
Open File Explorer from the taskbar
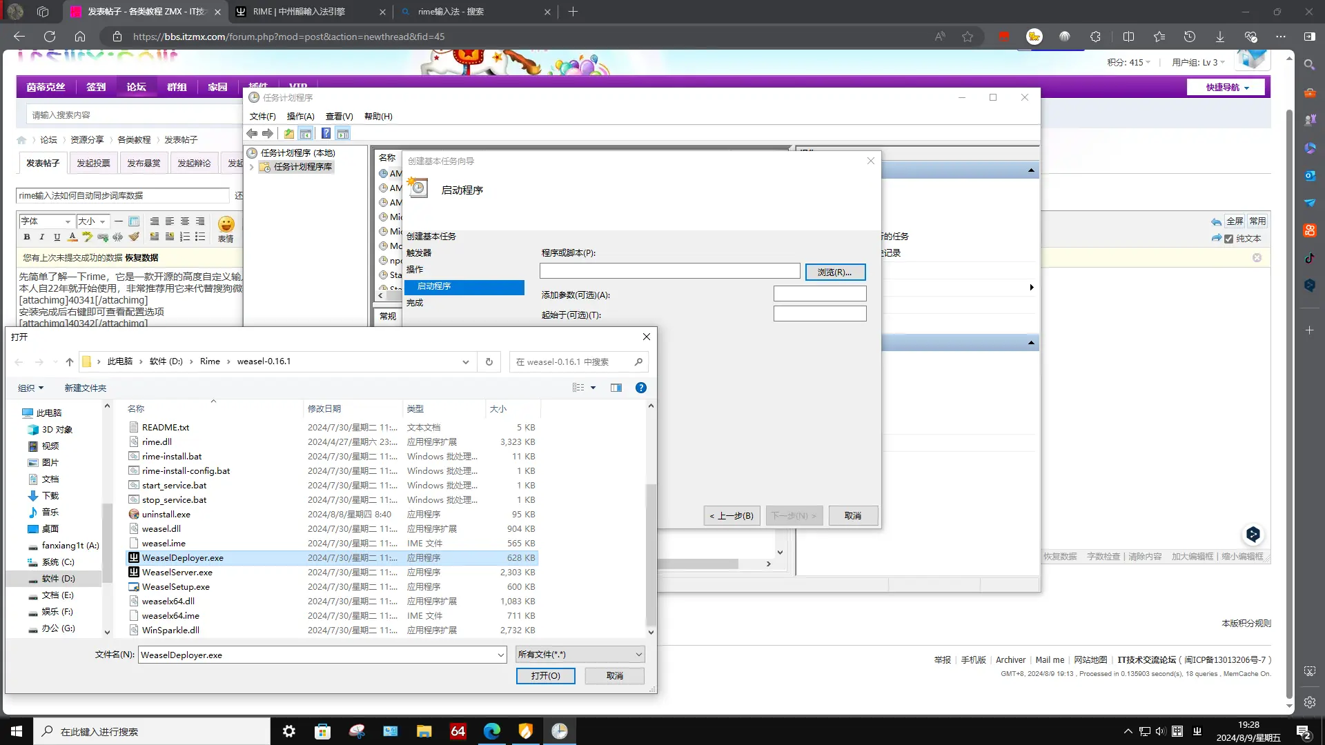point(424,731)
